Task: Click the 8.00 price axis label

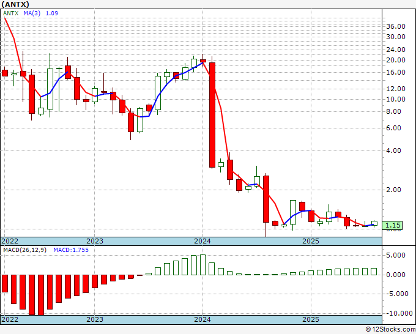Action: click(394, 112)
